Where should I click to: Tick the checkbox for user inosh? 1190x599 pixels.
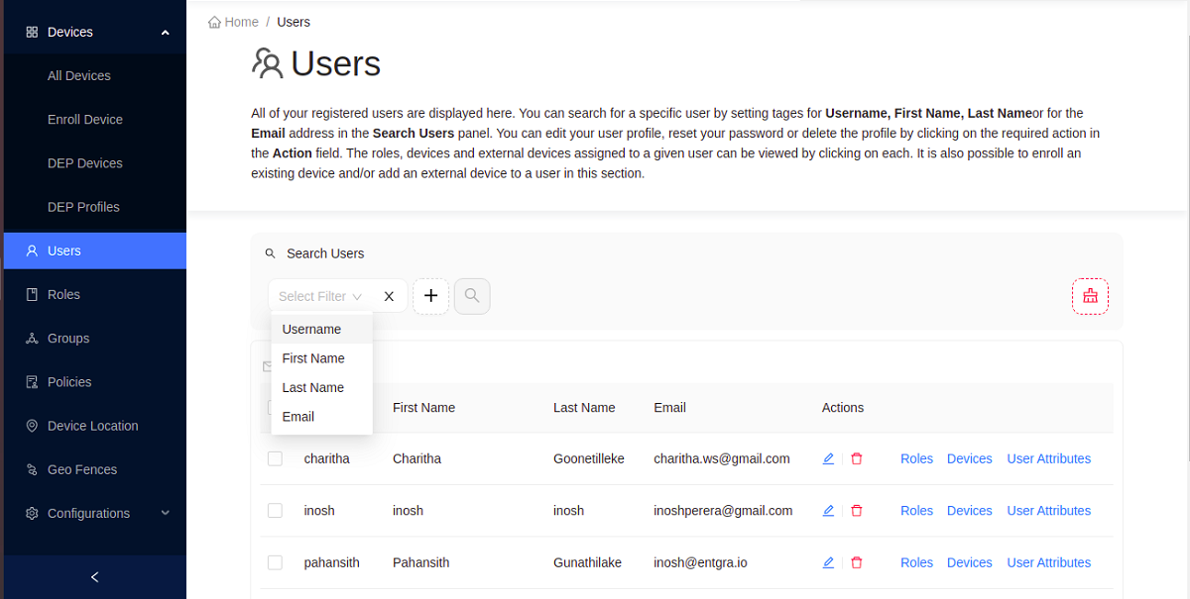275,511
